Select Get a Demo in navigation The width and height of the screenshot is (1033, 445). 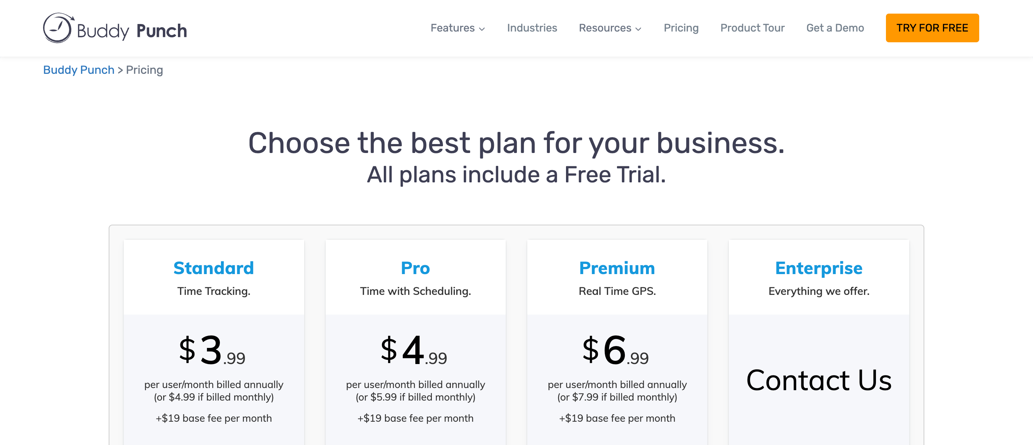coord(835,28)
